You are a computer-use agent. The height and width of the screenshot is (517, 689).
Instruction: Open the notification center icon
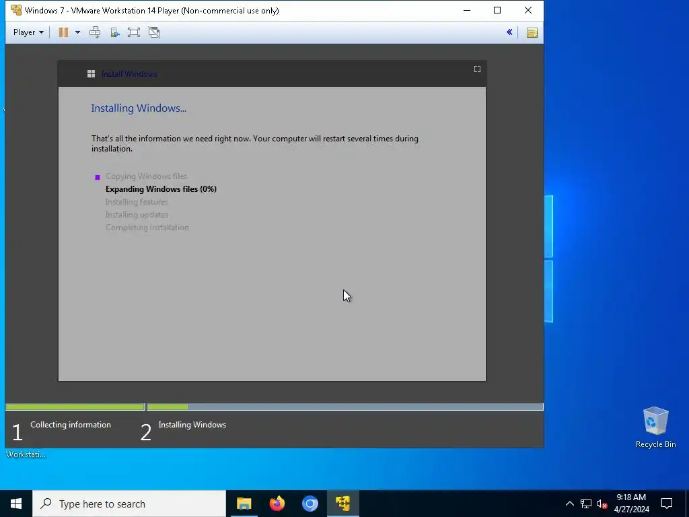(x=667, y=504)
